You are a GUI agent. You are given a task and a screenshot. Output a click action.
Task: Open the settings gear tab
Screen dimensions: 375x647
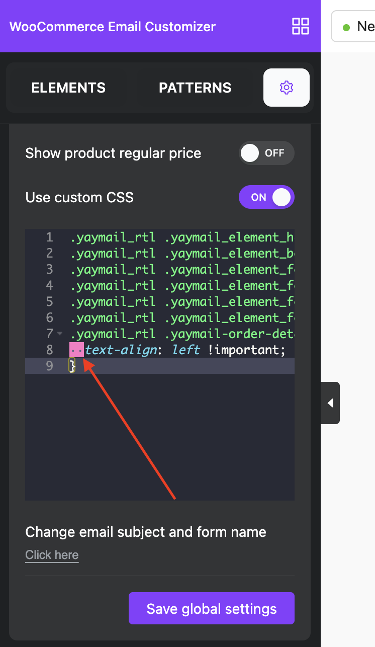pyautogui.click(x=287, y=88)
